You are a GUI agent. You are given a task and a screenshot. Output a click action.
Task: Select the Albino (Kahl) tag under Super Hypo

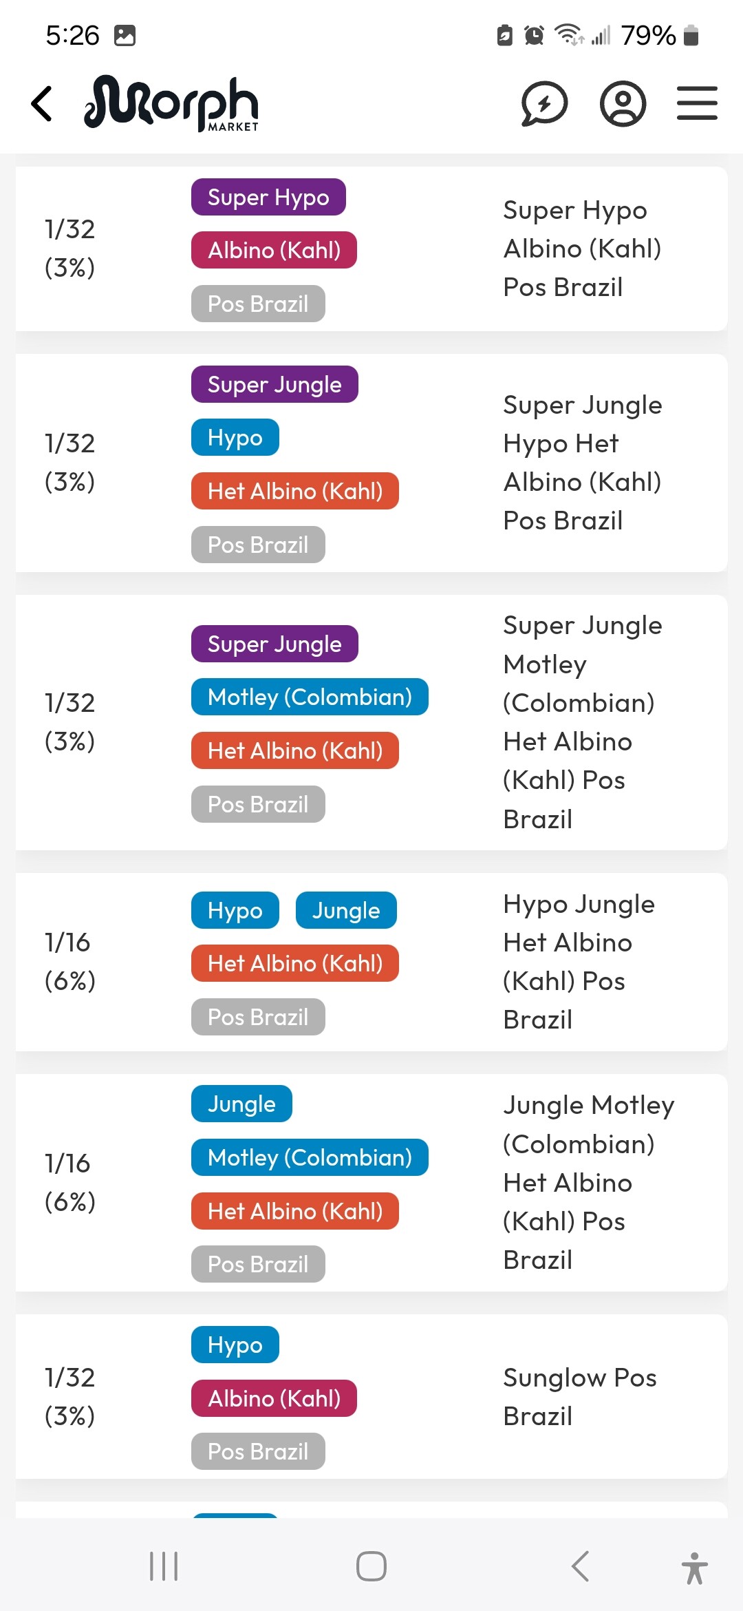coord(274,250)
